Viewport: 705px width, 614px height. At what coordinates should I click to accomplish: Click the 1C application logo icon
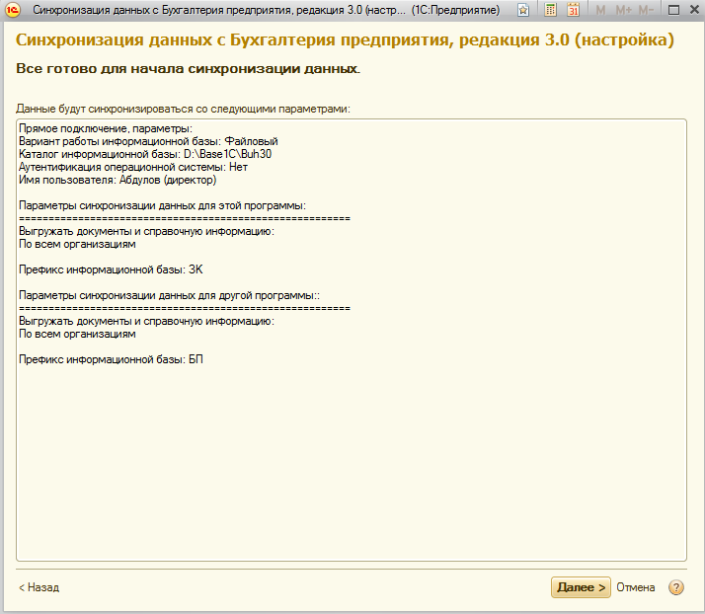12,10
